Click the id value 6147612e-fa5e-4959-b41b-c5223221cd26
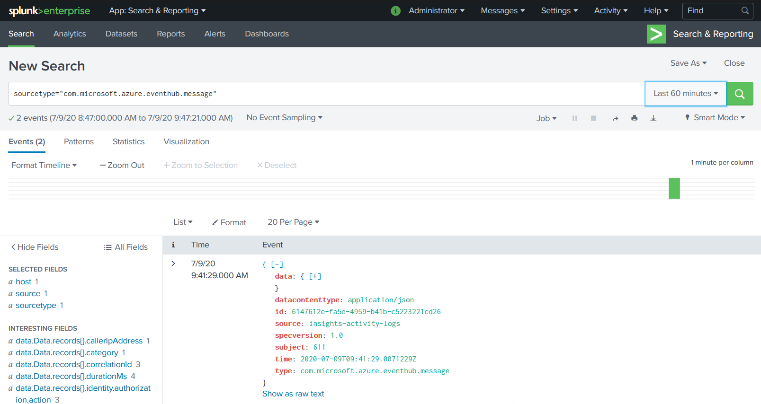The height and width of the screenshot is (404, 761). coord(366,312)
